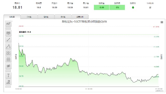The image size is (166, 94).
Task: Select the flag marker tool
Action: tap(8, 82)
